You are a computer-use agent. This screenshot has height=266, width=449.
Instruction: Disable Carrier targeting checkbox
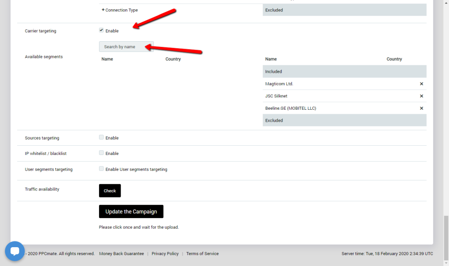[x=101, y=30]
